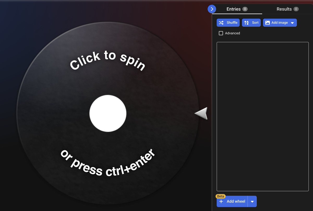Open the Results tab
Image resolution: width=313 pixels, height=211 pixels.
point(287,9)
